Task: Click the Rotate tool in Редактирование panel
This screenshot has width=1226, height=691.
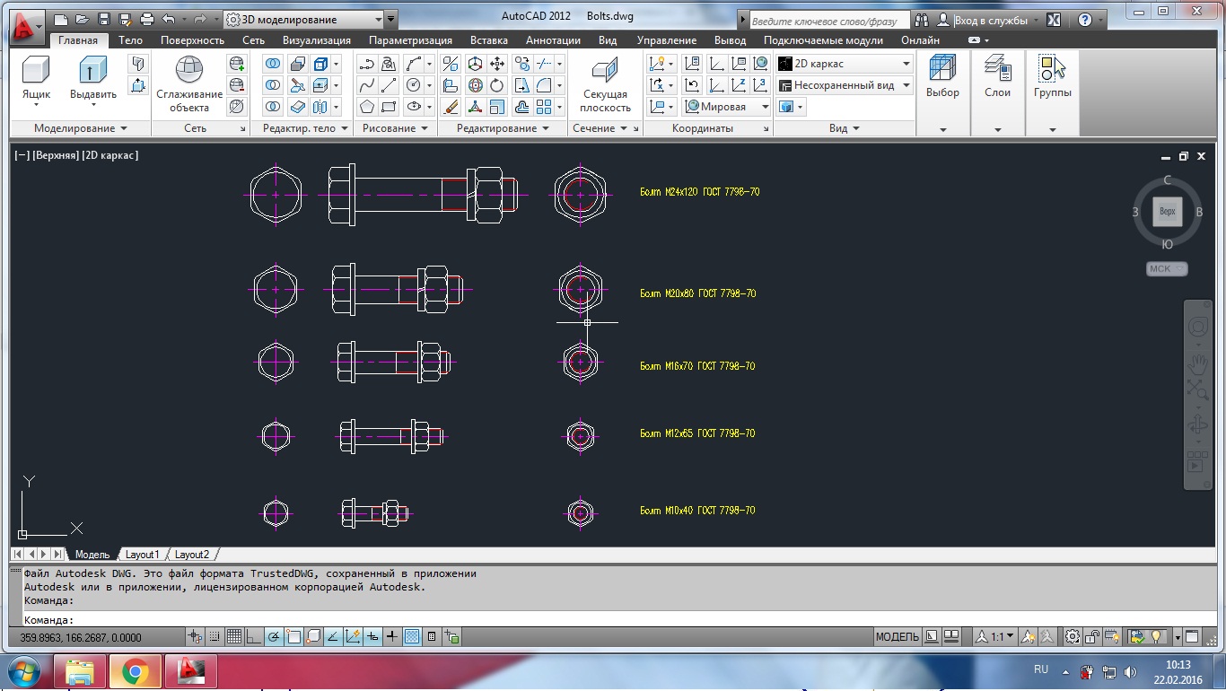Action: [497, 85]
